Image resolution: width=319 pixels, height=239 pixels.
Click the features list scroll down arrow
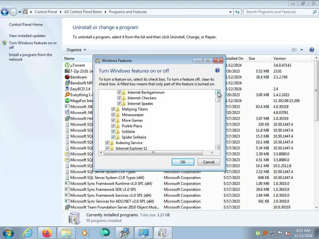click(x=218, y=147)
